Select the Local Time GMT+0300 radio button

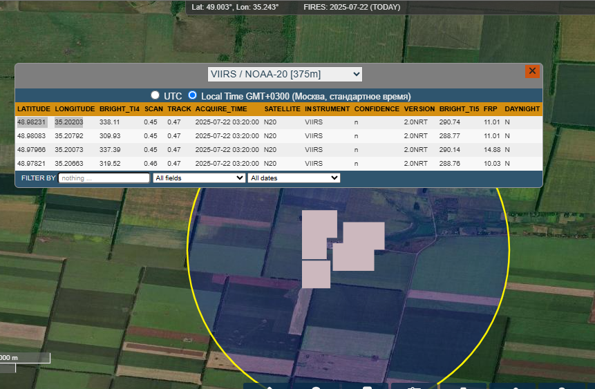[192, 95]
